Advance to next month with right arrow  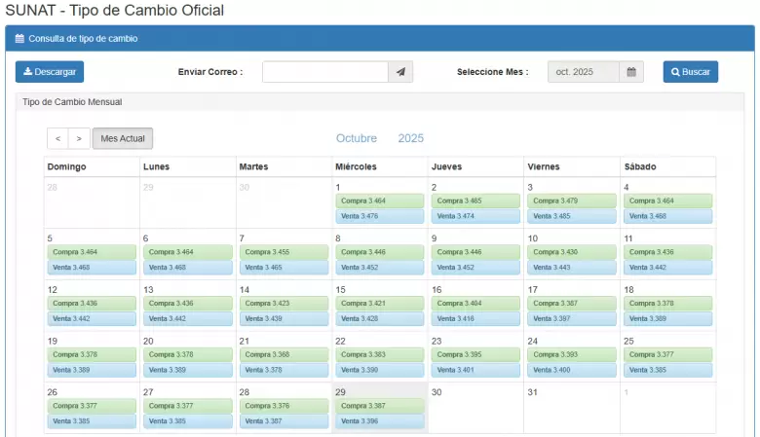coord(79,139)
